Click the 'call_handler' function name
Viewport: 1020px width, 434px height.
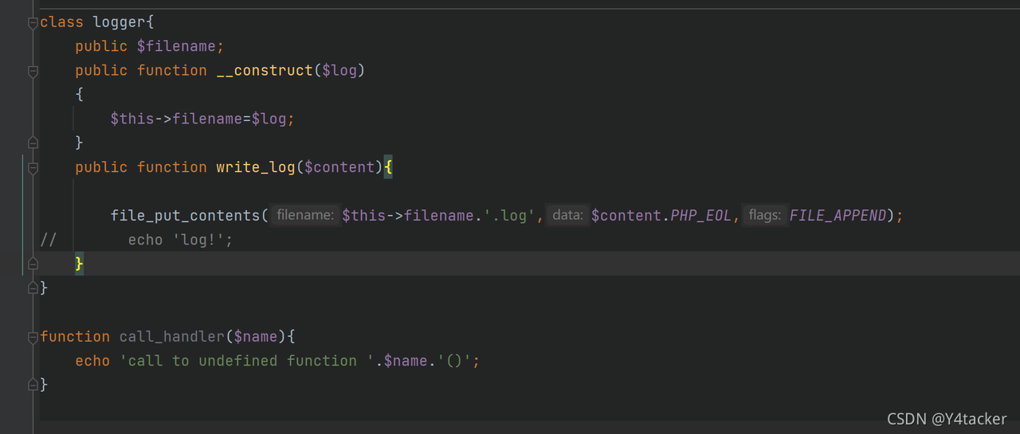pos(172,337)
